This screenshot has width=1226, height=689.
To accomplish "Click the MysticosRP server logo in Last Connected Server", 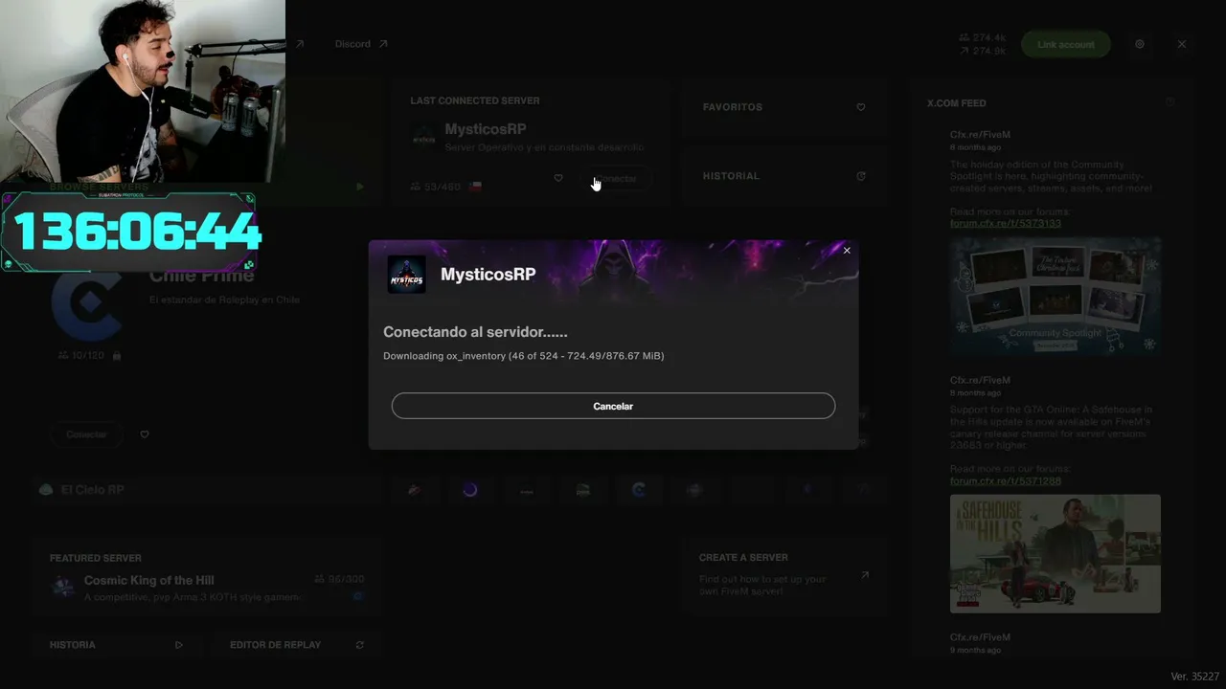I will [423, 137].
